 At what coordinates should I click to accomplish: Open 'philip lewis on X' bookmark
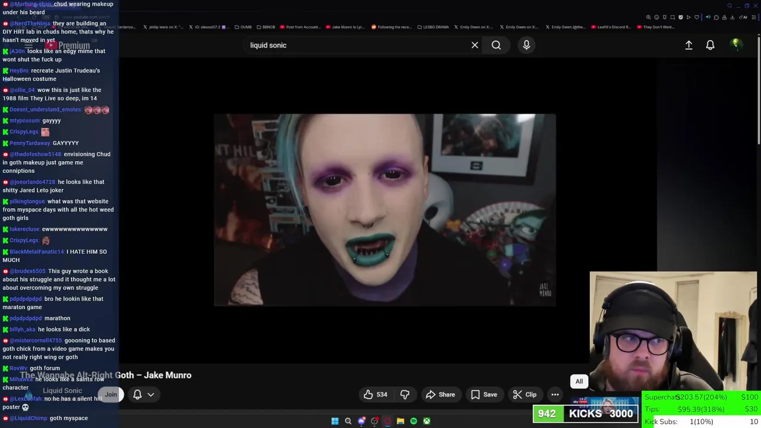click(163, 27)
